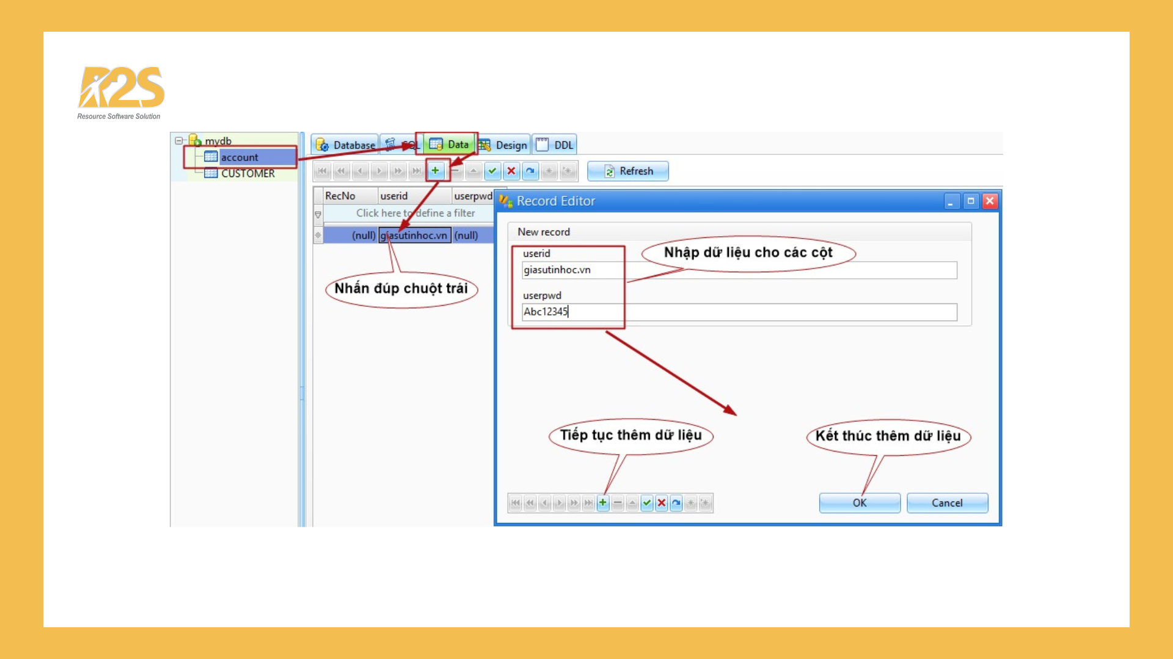
Task: Select the account table node
Action: click(x=239, y=157)
